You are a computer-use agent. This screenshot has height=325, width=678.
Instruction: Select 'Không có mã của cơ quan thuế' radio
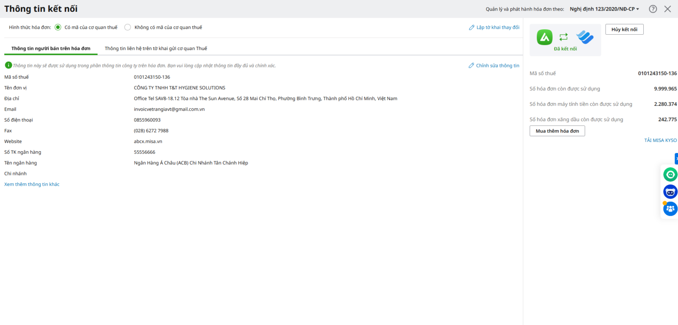128,28
